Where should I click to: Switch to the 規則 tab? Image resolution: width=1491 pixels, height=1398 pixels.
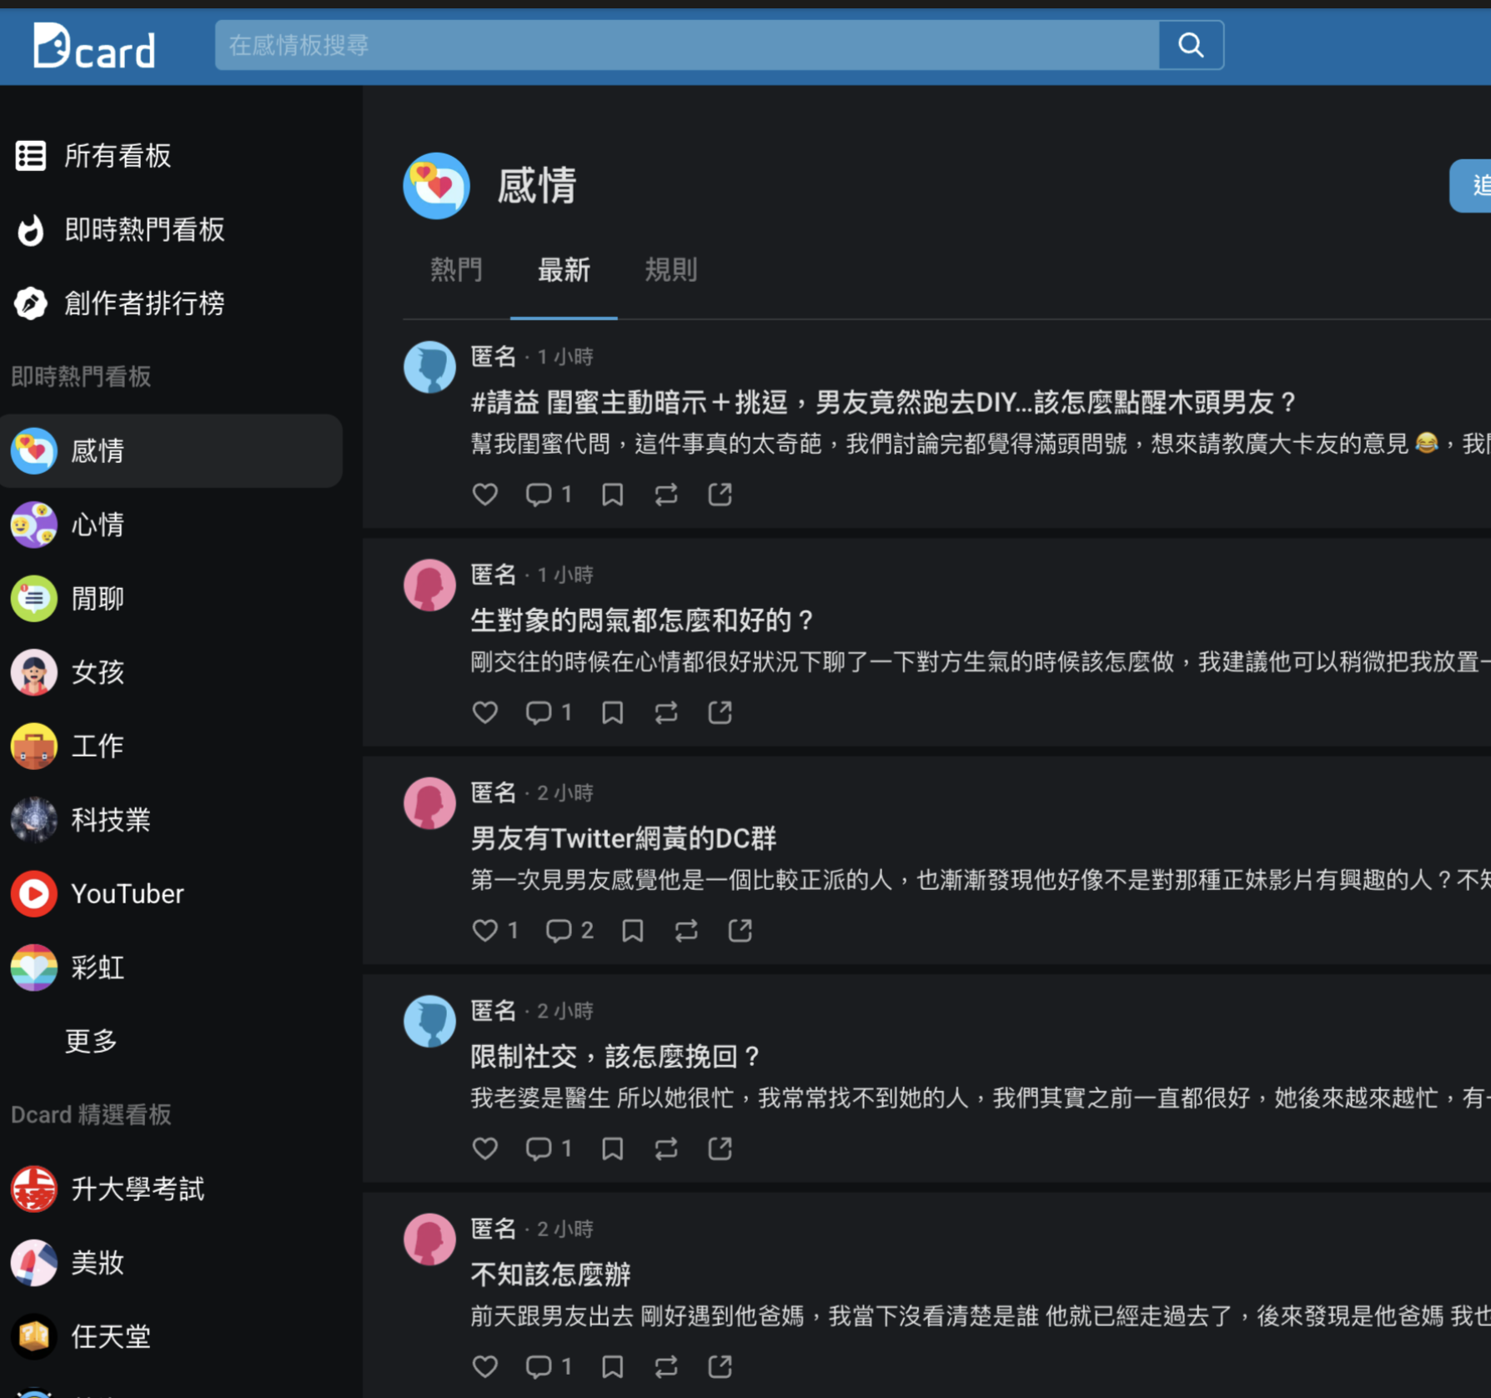point(671,270)
